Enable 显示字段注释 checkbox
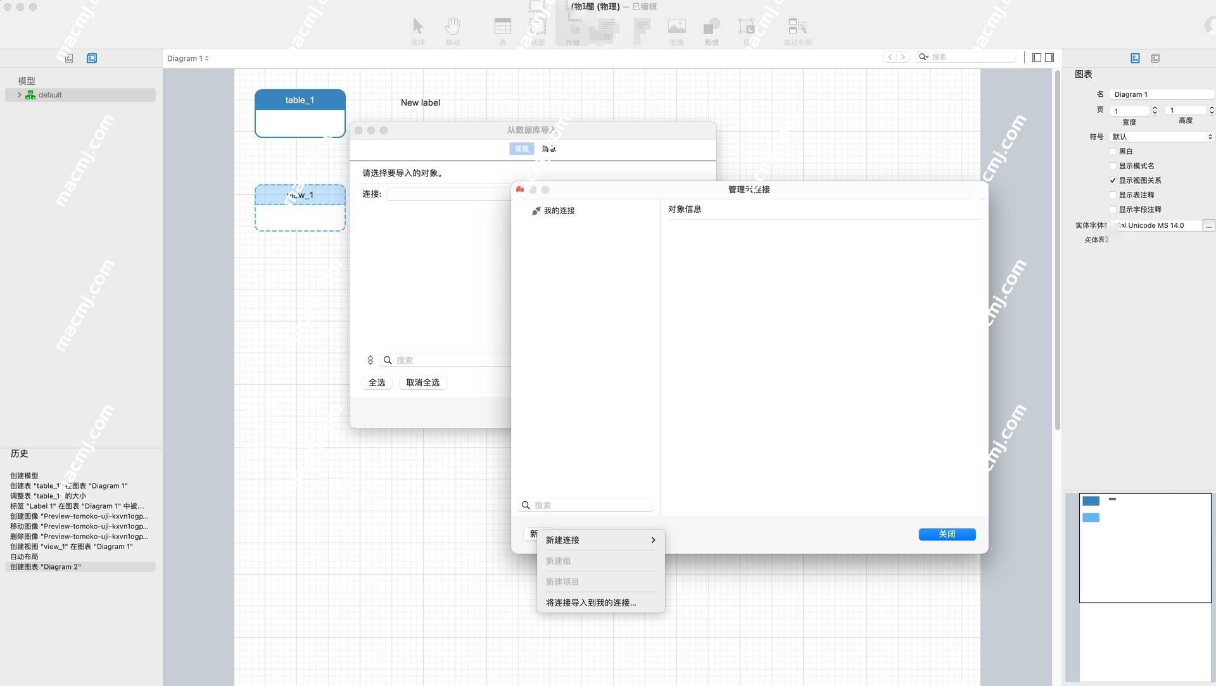This screenshot has width=1216, height=686. [1113, 209]
